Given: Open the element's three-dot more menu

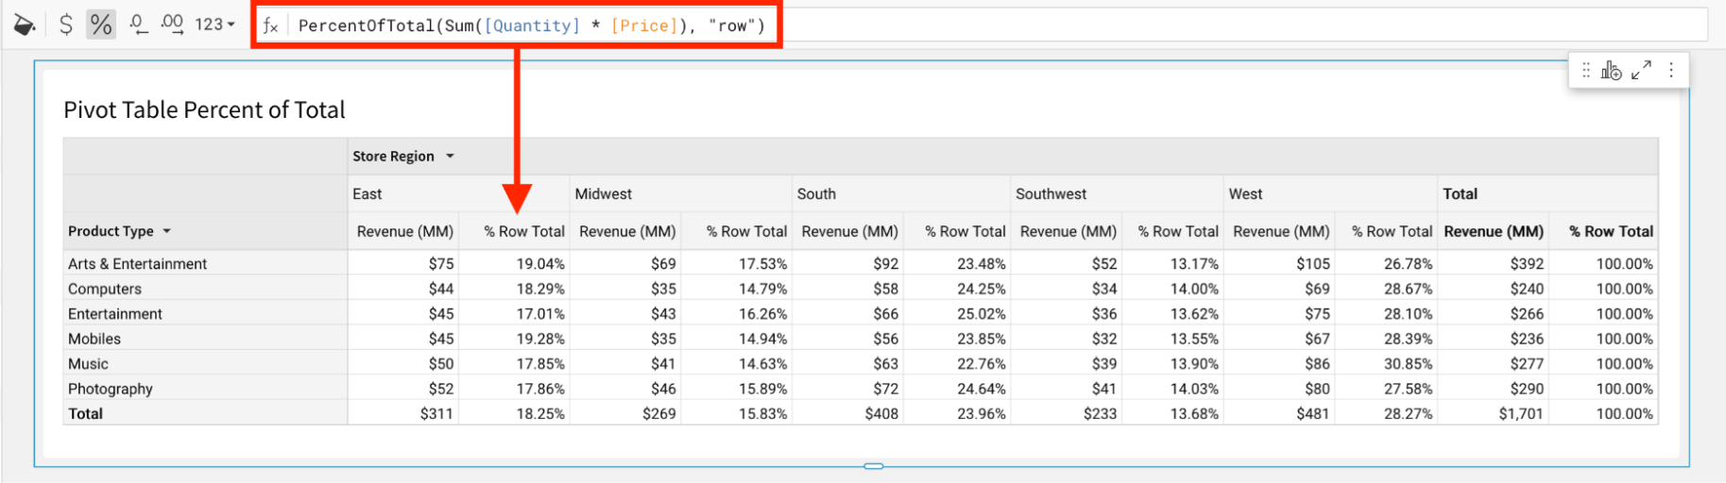Looking at the screenshot, I should point(1671,70).
